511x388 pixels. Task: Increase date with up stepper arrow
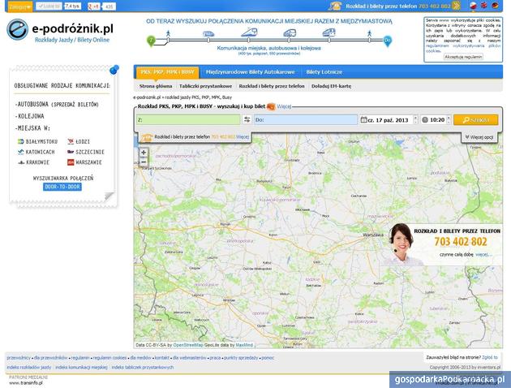pyautogui.click(x=415, y=118)
